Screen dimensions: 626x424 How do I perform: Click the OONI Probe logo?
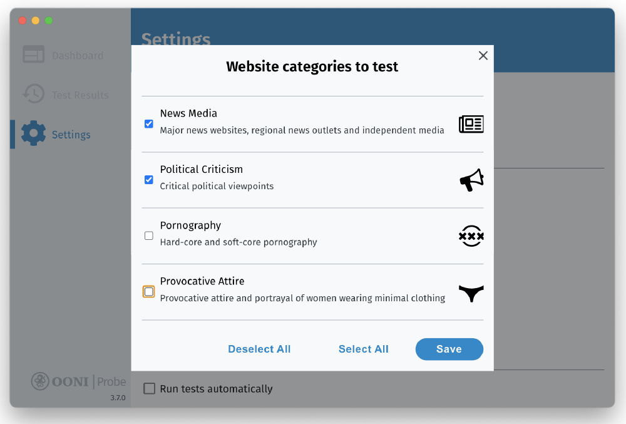coord(78,381)
